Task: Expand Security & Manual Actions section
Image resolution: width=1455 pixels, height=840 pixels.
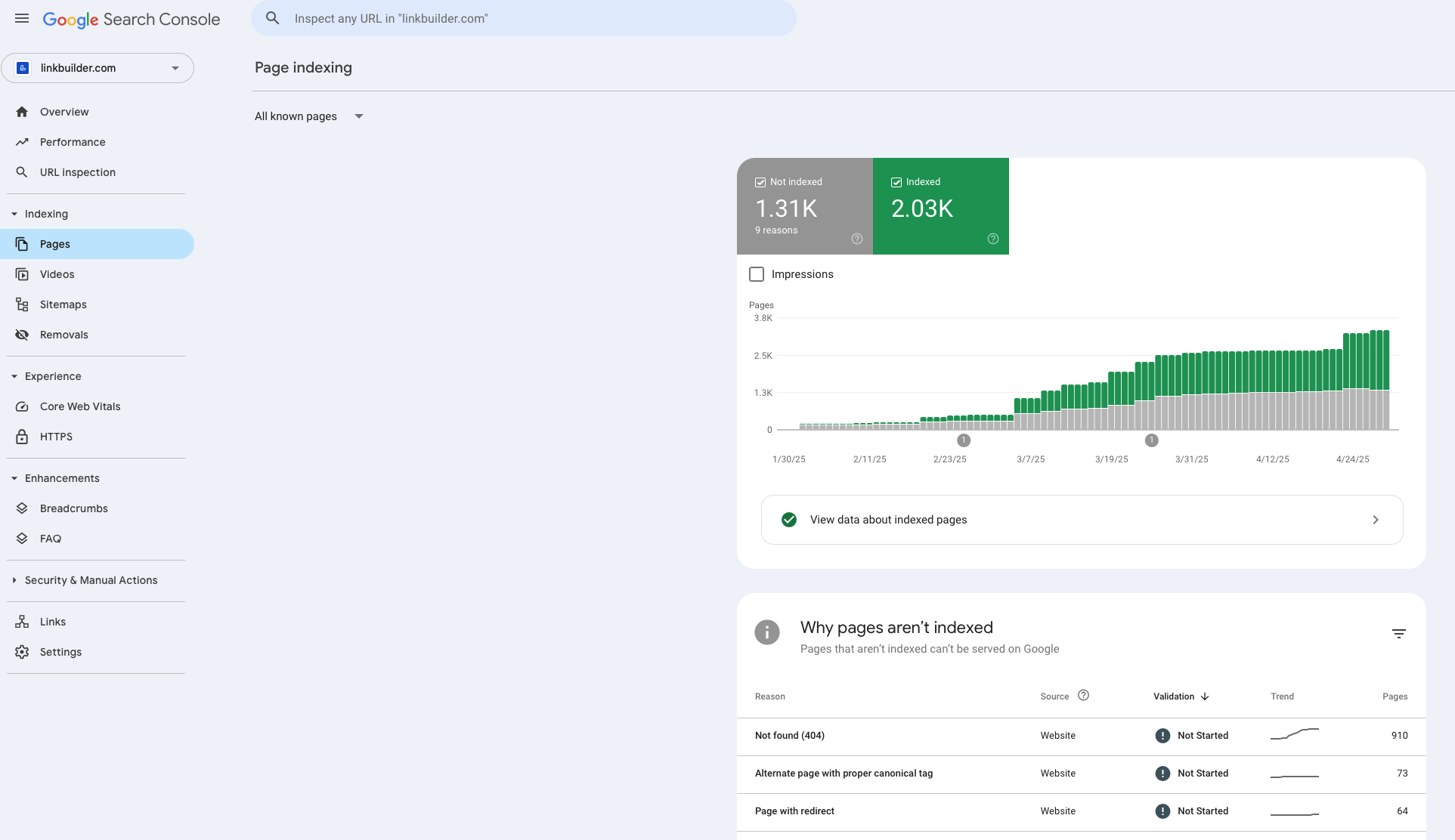Action: [14, 580]
